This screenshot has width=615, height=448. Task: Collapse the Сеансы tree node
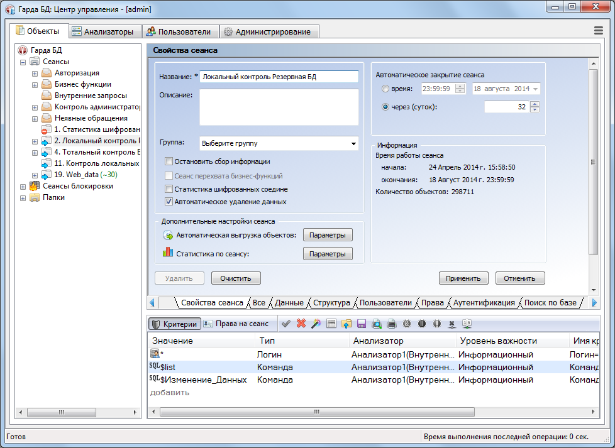click(x=23, y=62)
